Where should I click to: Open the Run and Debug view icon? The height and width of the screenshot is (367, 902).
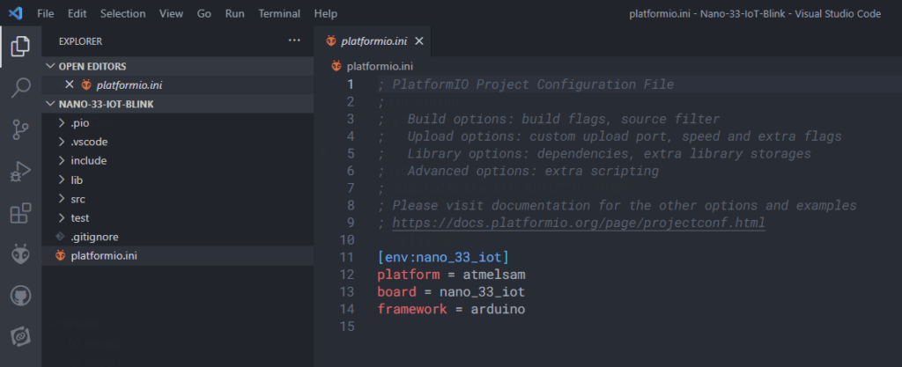(x=20, y=172)
